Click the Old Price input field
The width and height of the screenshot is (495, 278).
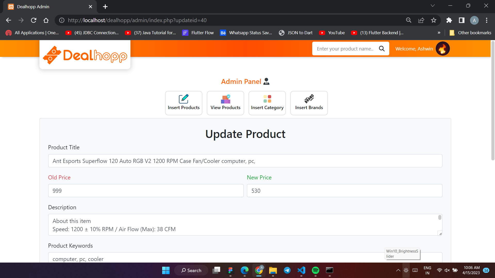coord(146,191)
